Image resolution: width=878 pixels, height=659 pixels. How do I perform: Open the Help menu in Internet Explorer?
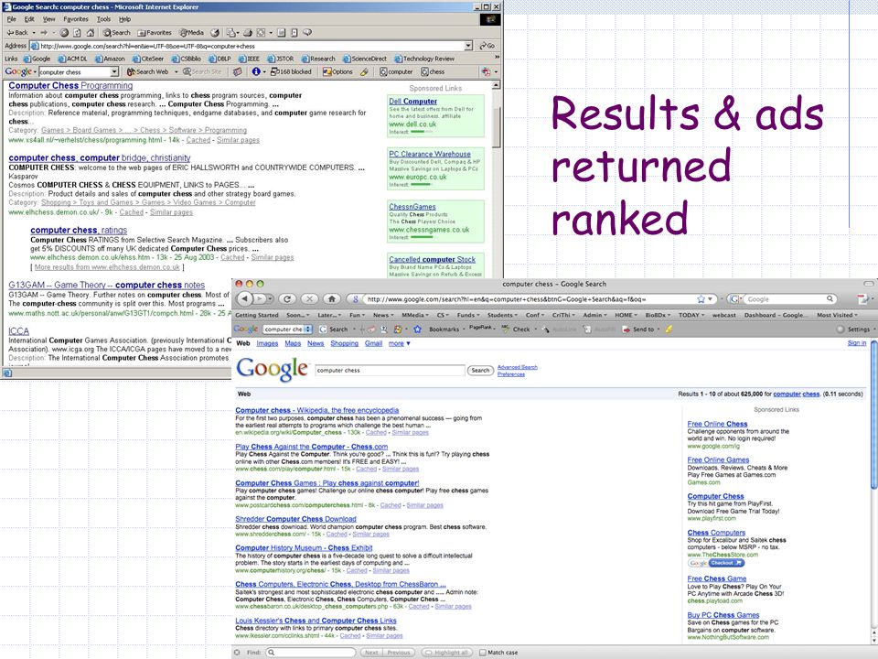click(x=124, y=19)
